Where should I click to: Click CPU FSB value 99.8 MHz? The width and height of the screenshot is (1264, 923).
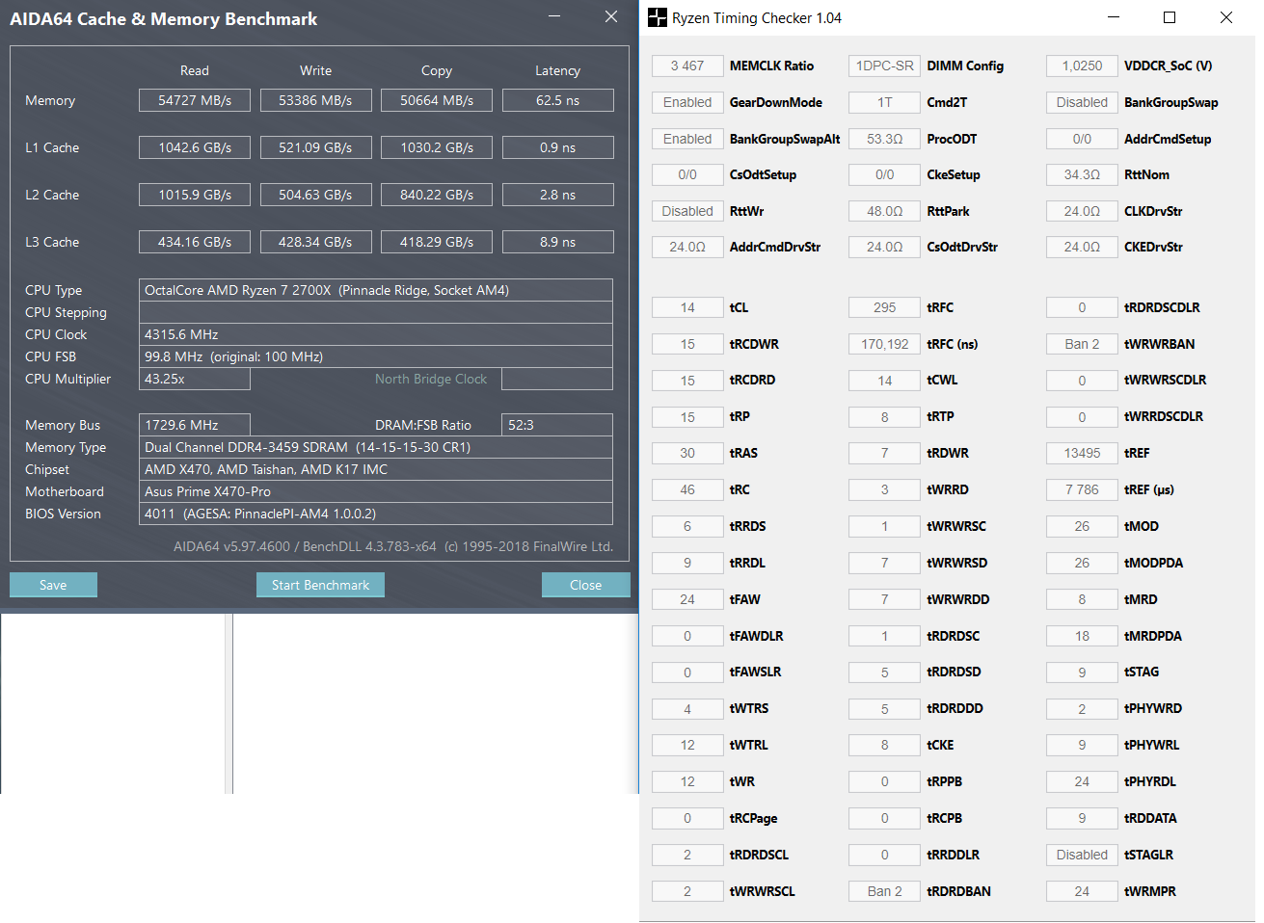pos(376,356)
